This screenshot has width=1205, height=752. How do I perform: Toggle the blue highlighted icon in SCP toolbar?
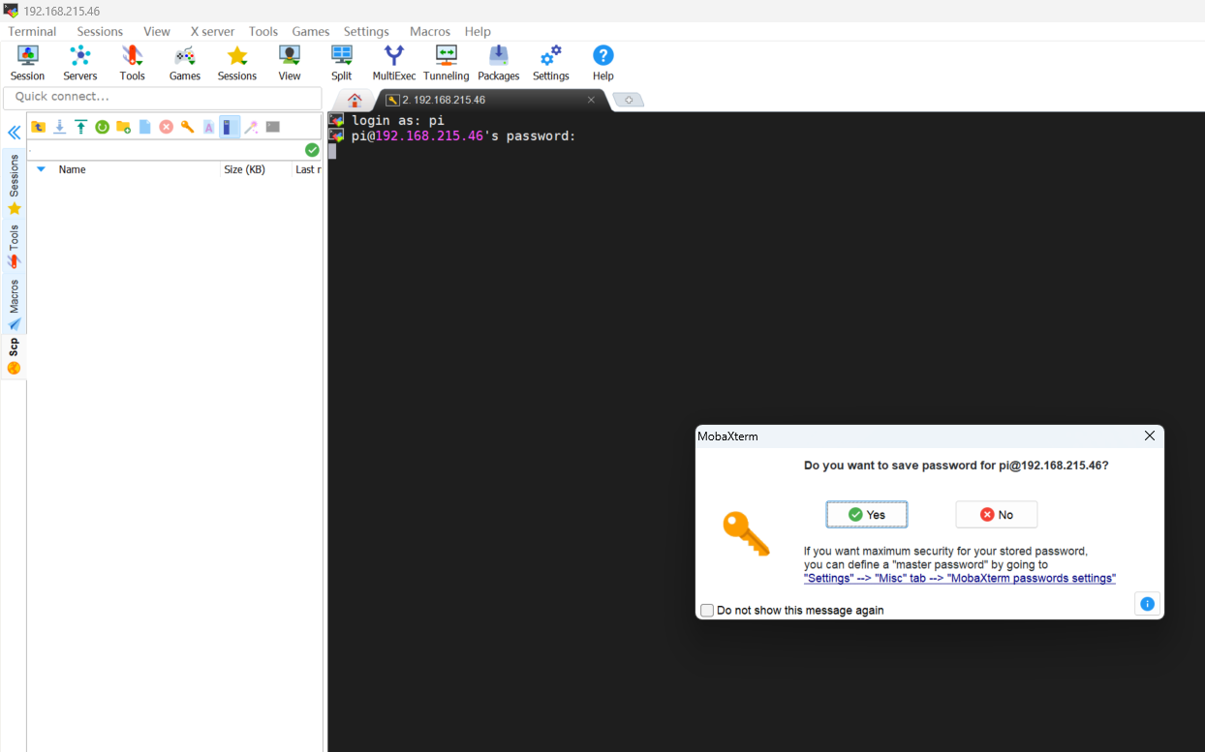tap(230, 127)
